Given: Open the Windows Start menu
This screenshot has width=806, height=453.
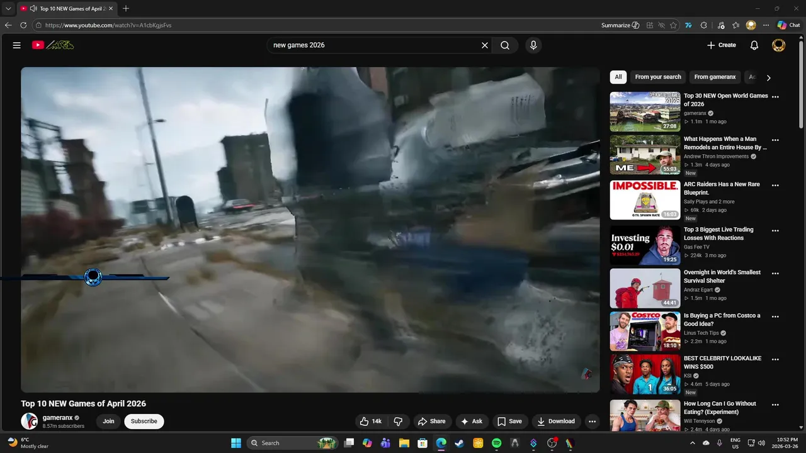Looking at the screenshot, I should [x=236, y=443].
